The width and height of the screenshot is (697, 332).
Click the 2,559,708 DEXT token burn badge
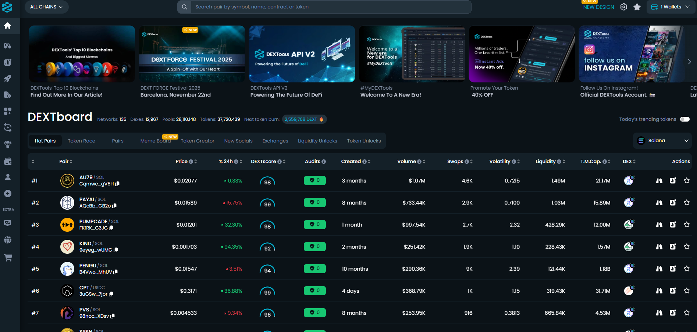[x=304, y=119]
